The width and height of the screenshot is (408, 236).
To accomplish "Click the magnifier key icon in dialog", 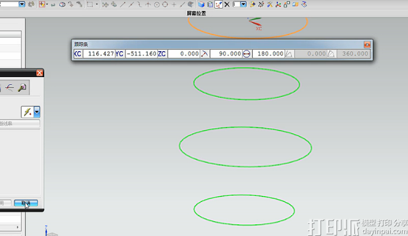I will tap(22, 87).
